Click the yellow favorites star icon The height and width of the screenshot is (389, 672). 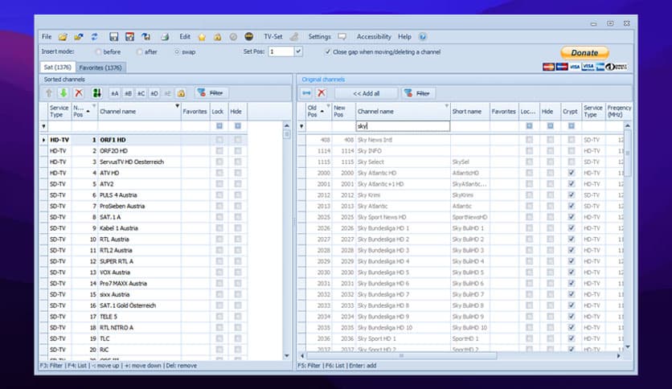[x=202, y=37]
